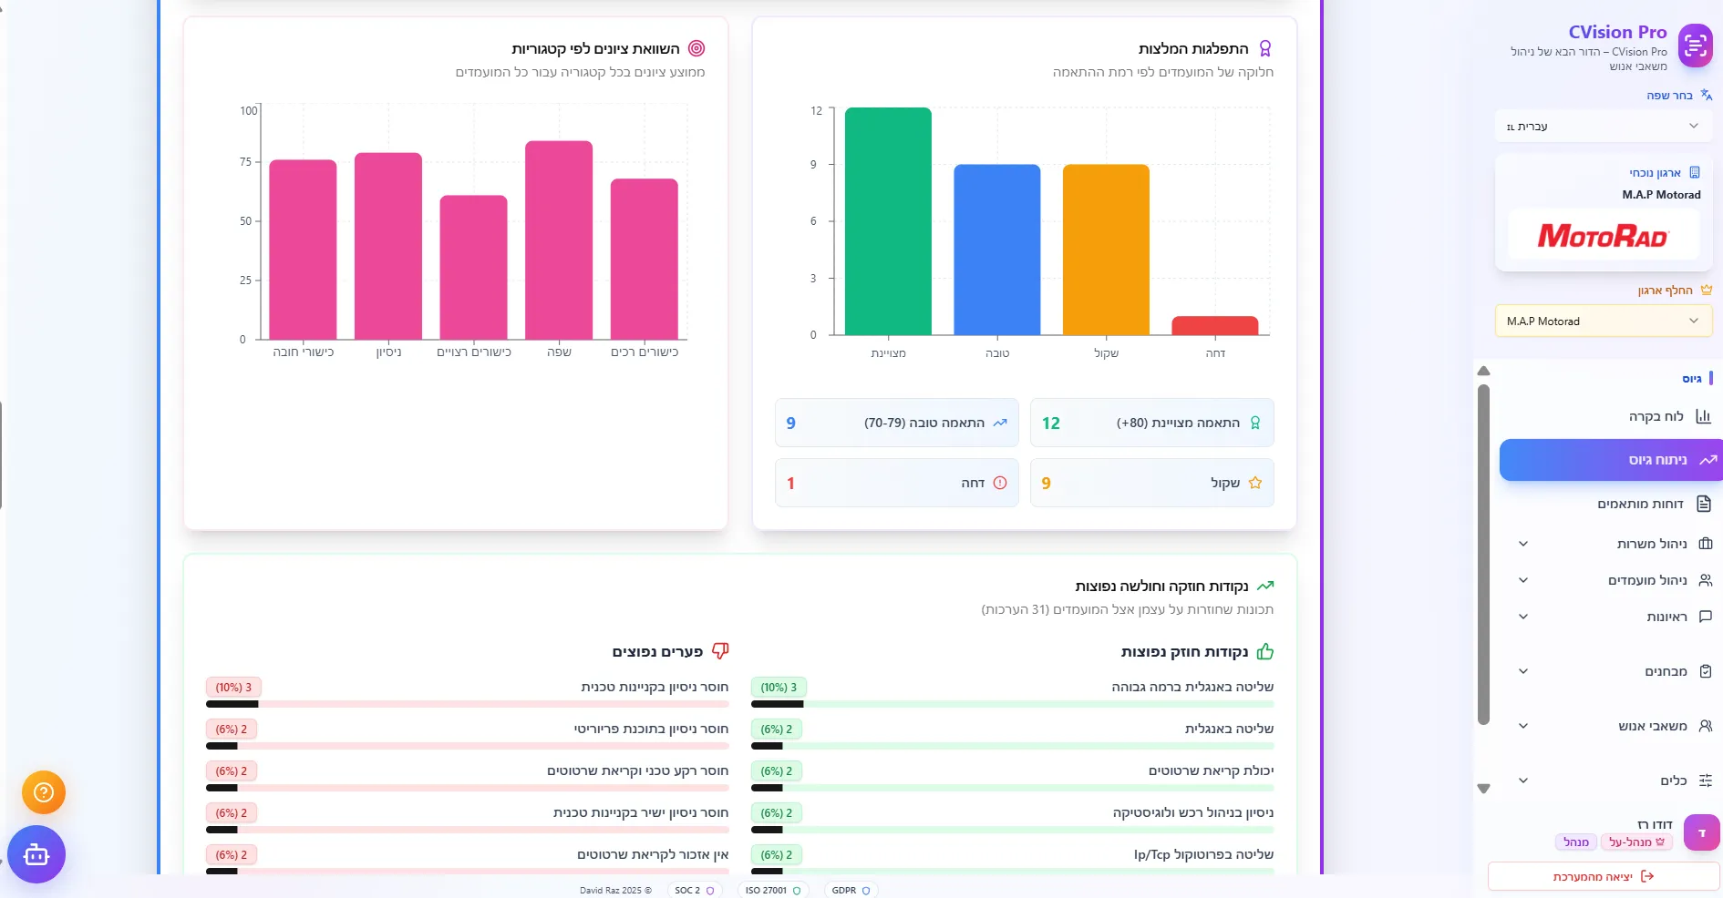Viewport: 1723px width, 898px height.
Task: Click the progress bar under שליטה באנגלית ברמה גבוהה
Action: pyautogui.click(x=1012, y=704)
